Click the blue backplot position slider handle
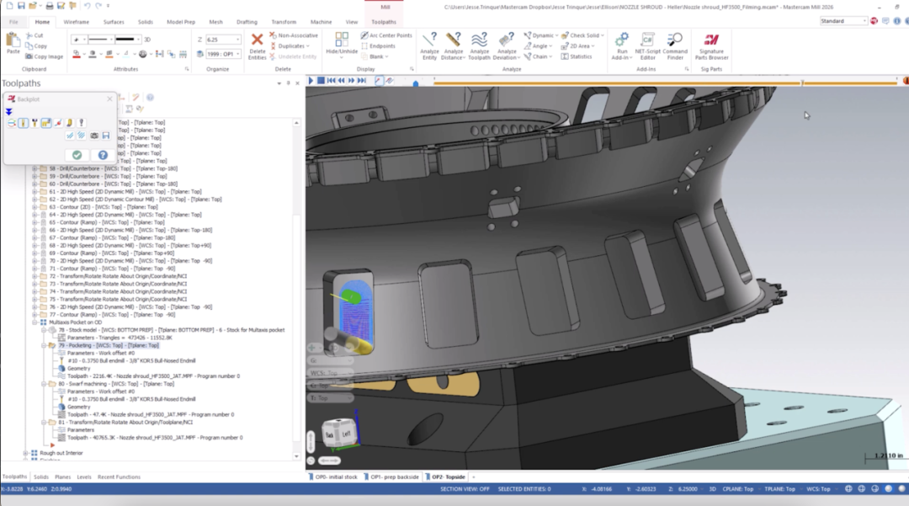The width and height of the screenshot is (909, 506). (x=415, y=83)
